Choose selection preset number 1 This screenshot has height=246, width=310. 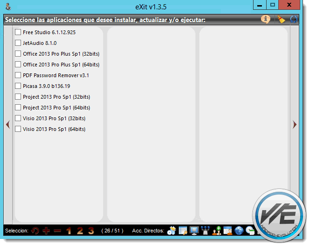(x=69, y=231)
